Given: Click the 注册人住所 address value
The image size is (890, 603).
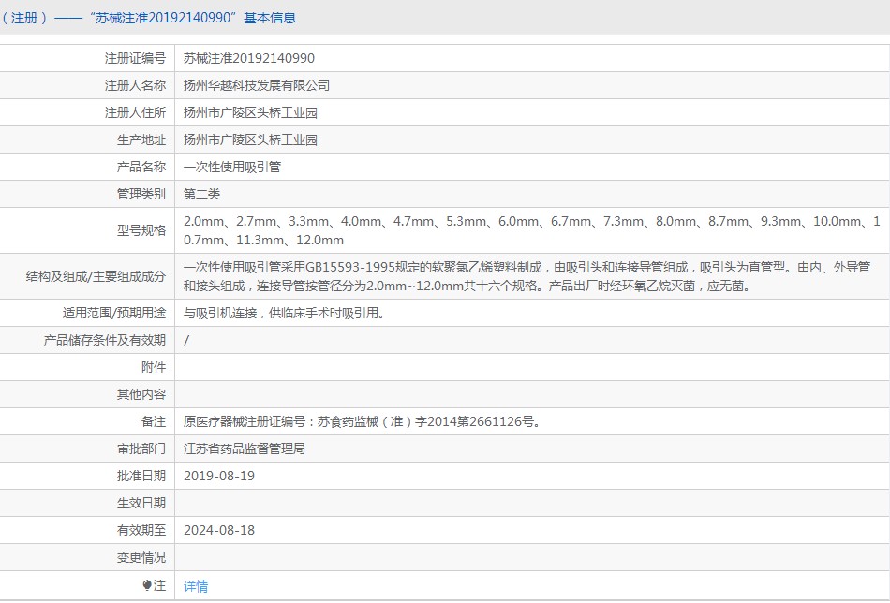Looking at the screenshot, I should click(250, 112).
